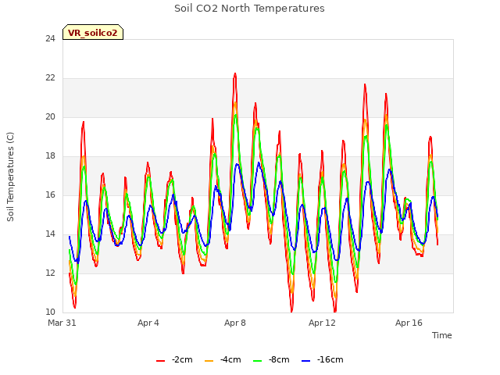This screenshot has height=375, width=500.
Task: Click the Soil Temperatures (C) axis label
Action: pyautogui.click(x=10, y=177)
